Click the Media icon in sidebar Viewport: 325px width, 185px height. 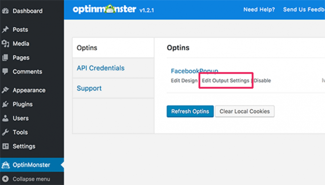click(x=5, y=43)
